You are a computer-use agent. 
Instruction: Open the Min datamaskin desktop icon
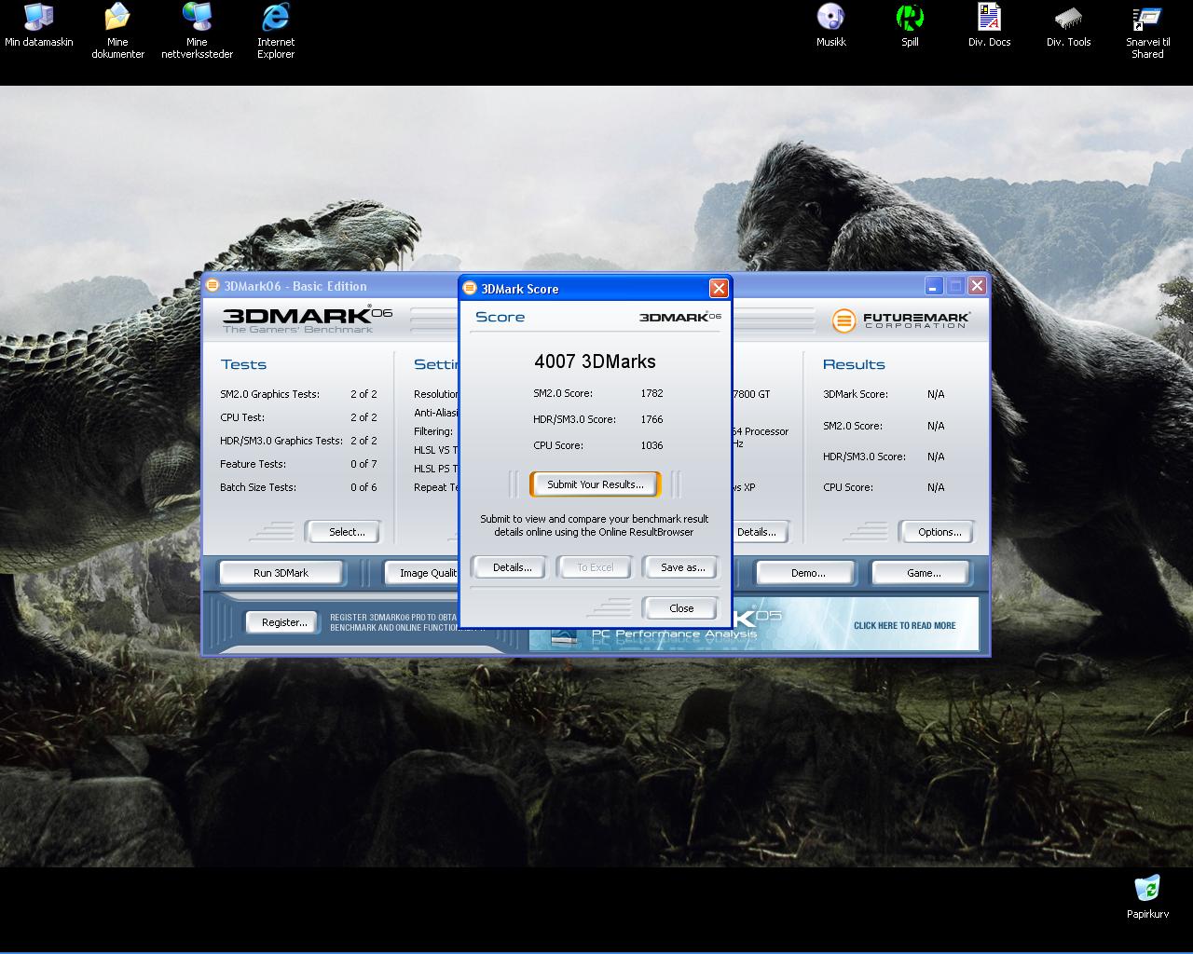pos(38,25)
